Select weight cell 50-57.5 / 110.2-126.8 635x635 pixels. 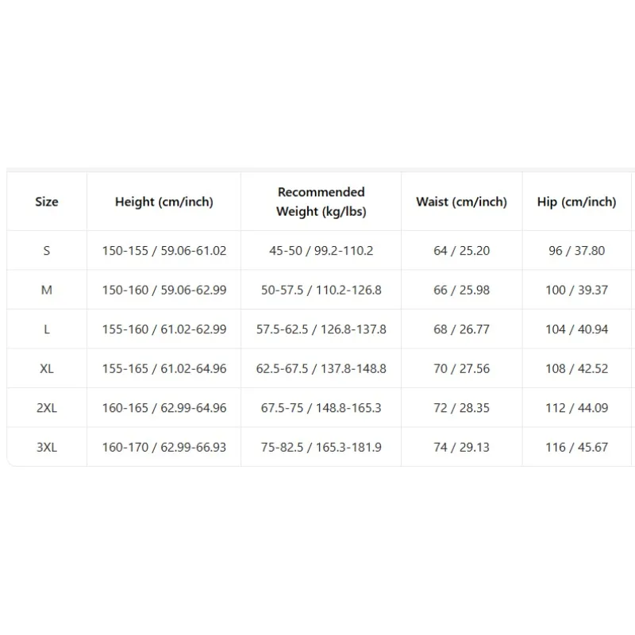pos(321,290)
